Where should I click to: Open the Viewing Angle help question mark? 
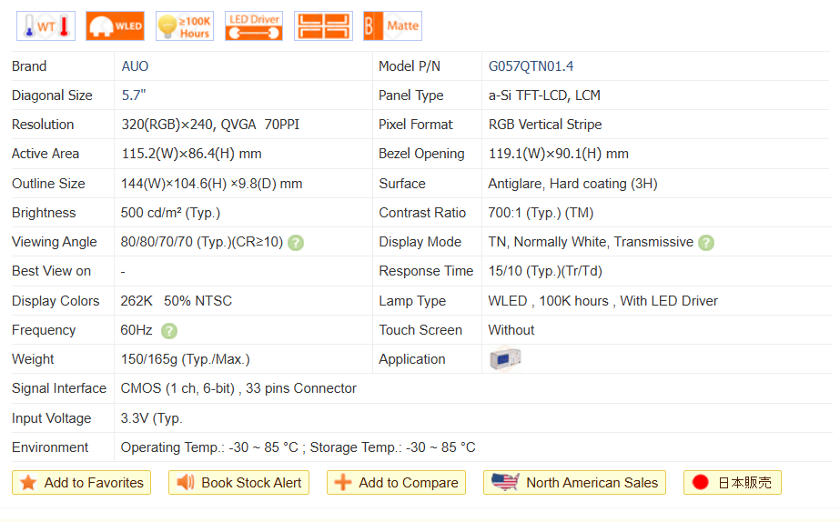click(x=296, y=243)
